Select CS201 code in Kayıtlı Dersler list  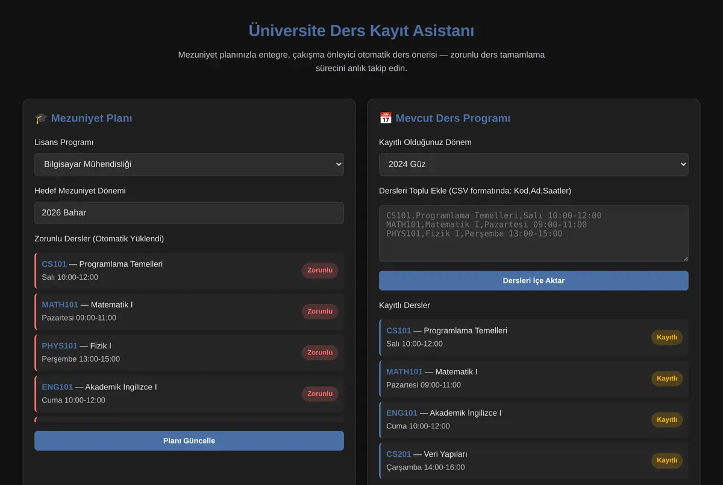(399, 454)
